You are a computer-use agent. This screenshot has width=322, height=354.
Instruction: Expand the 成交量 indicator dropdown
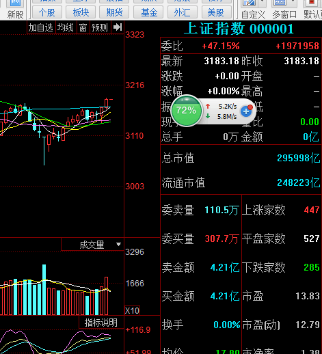[118, 244]
